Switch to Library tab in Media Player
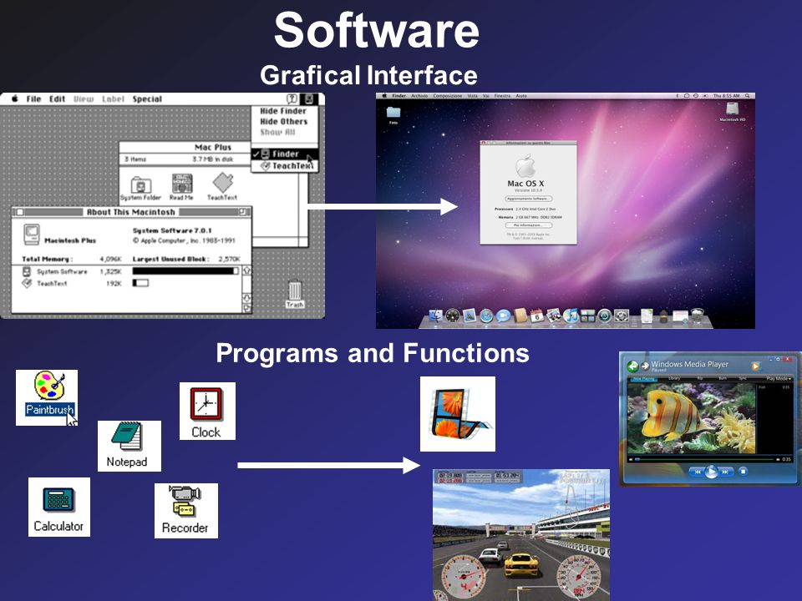Viewport: 802px width, 601px height. coord(674,378)
